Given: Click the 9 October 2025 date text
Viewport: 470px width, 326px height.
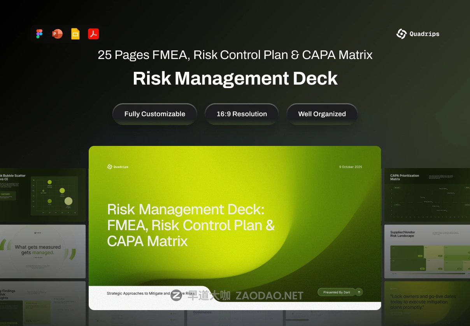Looking at the screenshot, I should click(x=351, y=167).
